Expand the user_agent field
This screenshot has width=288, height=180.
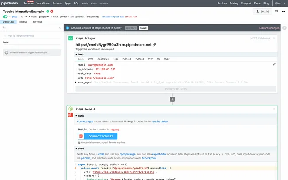pyautogui.click(x=76, y=82)
